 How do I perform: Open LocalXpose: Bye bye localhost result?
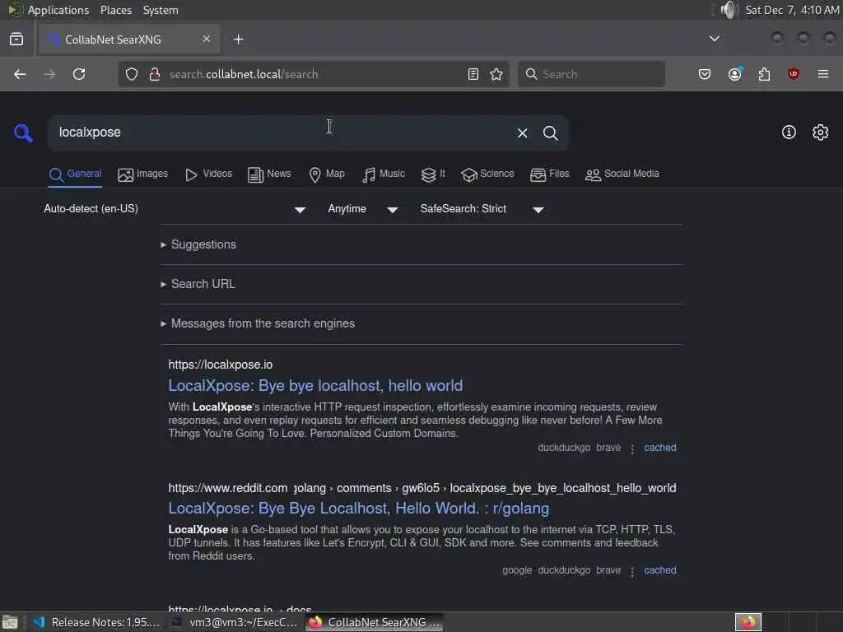point(315,386)
